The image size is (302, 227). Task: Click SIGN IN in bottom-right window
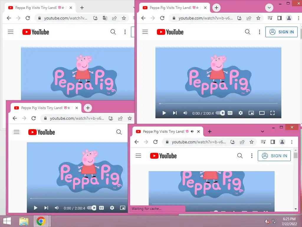[x=274, y=156]
